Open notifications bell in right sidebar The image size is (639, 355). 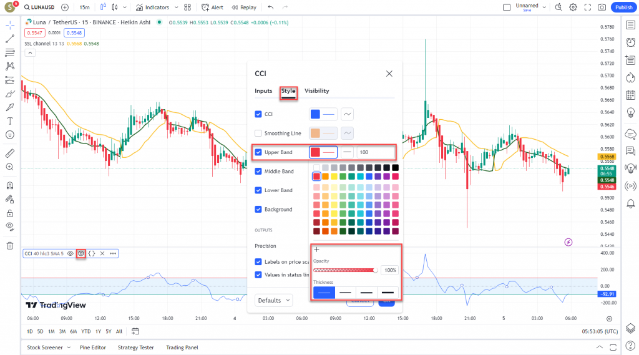[630, 203]
